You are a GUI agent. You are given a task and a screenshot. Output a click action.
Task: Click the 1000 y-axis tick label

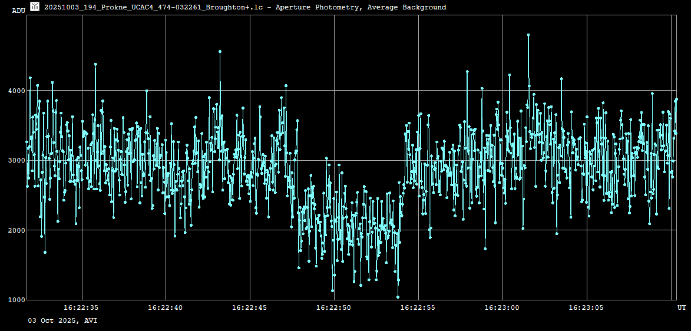[16, 300]
